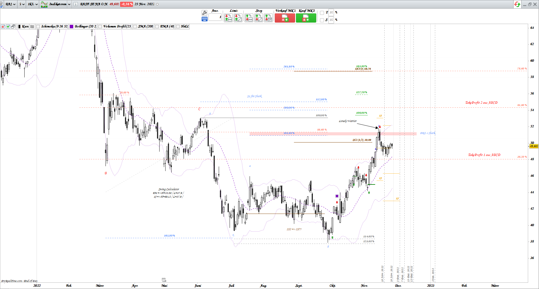This screenshot has height=289, width=539.
Task: Enable the S percent checkbox
Action: point(322,20)
